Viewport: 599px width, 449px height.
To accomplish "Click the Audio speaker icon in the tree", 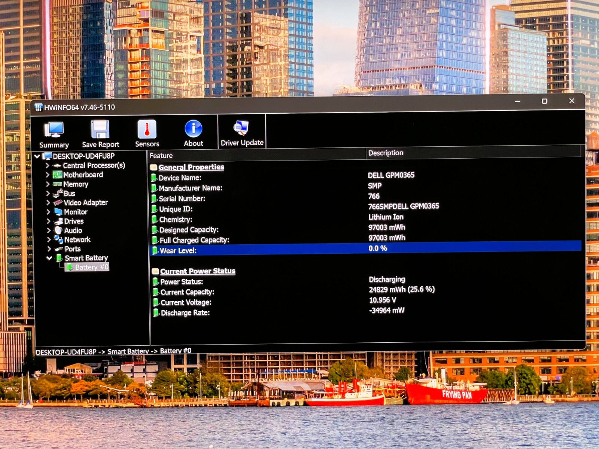I will [x=58, y=230].
